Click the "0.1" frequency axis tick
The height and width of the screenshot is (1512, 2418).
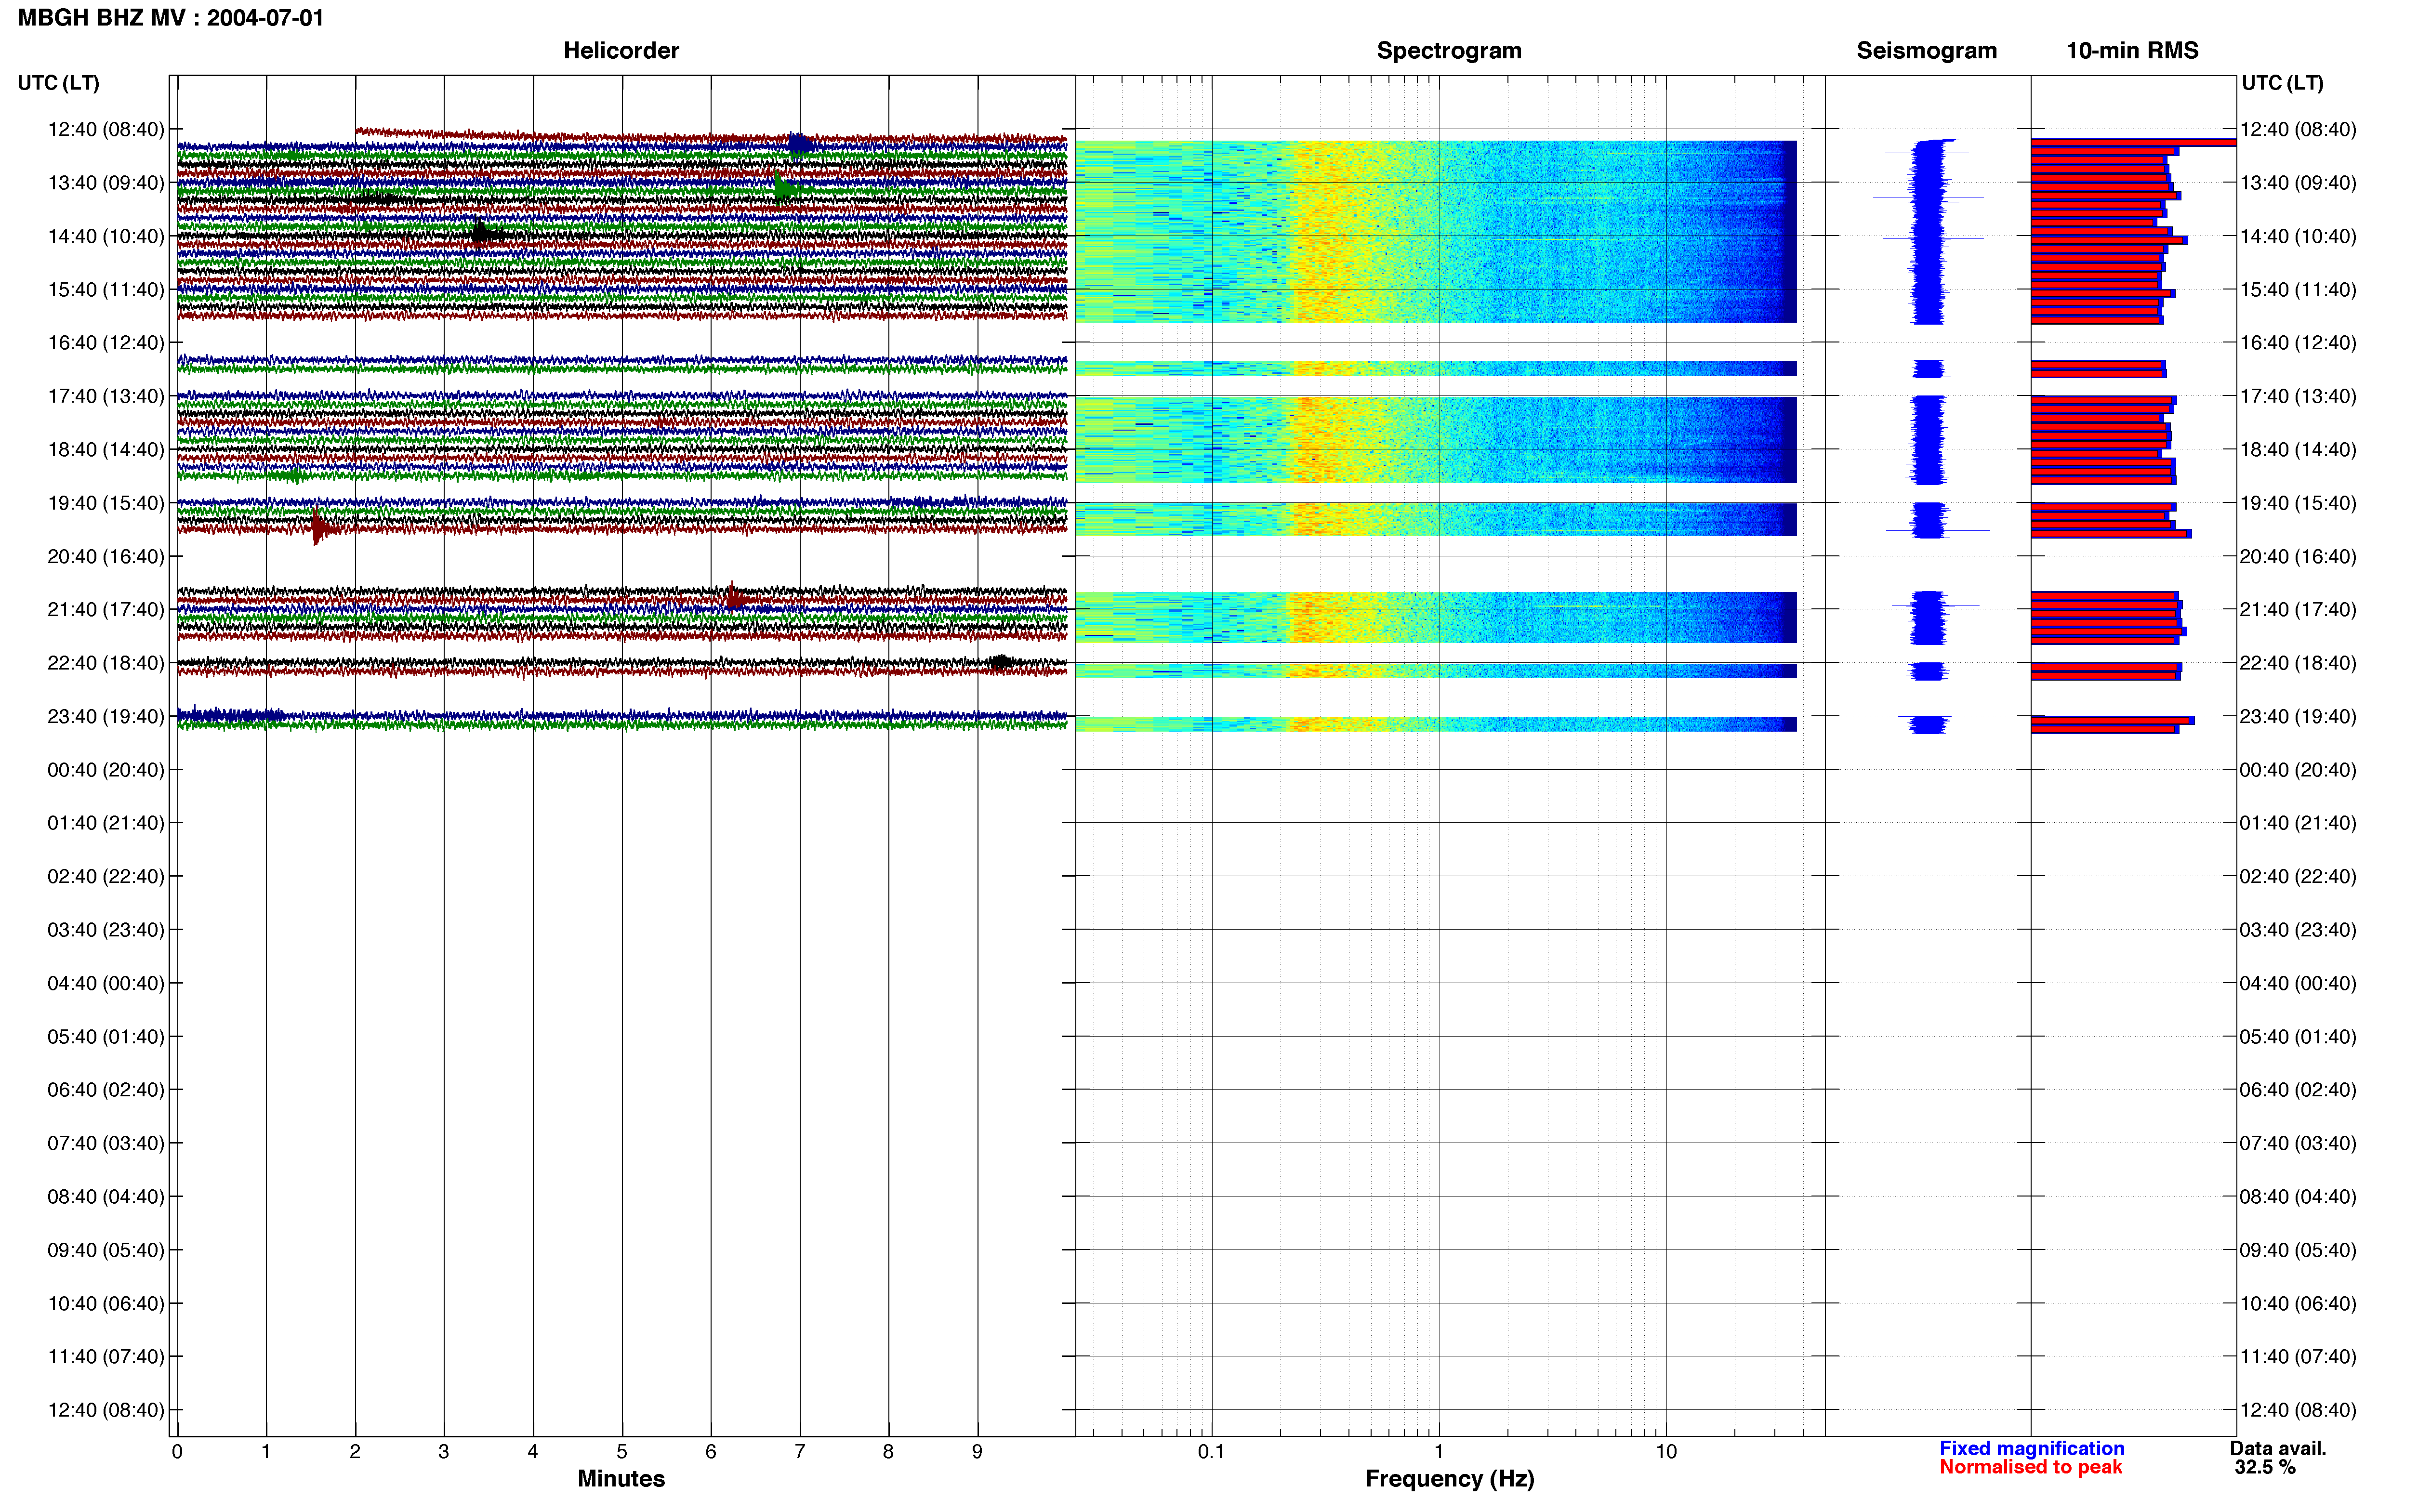click(1211, 1451)
